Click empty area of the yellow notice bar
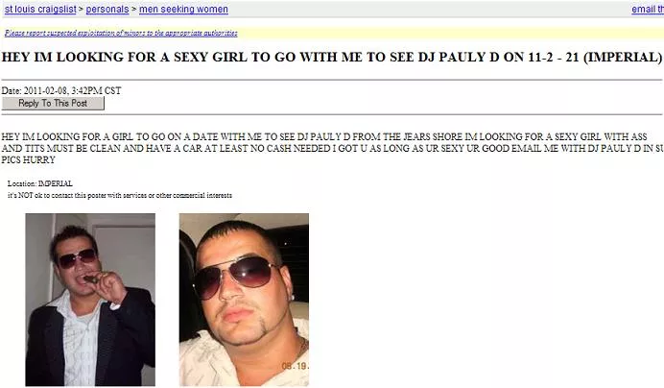Screen dimensions: 664x388 (x=449, y=33)
